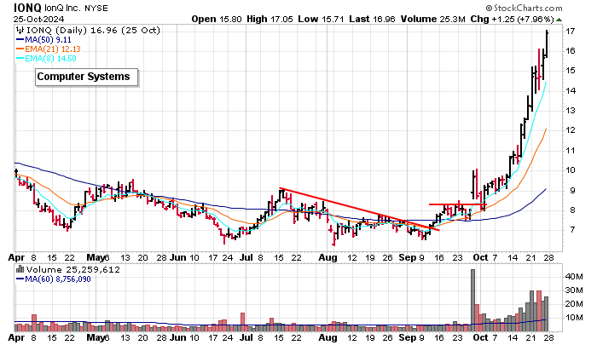Click the candlestick icon beside IONQ (Daily)
597x345 pixels.
pyautogui.click(x=20, y=31)
